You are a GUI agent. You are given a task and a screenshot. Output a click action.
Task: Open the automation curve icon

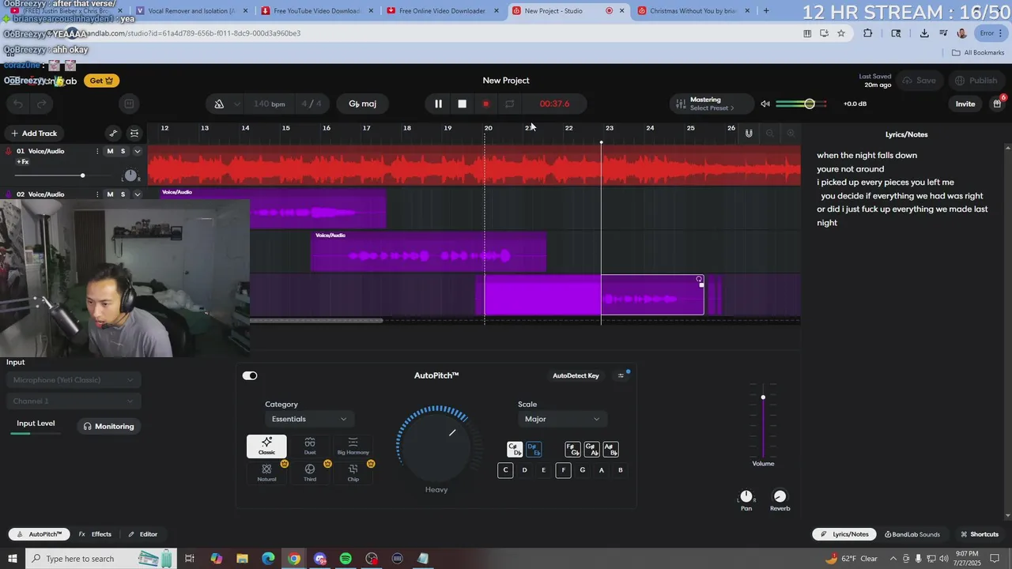pos(113,134)
